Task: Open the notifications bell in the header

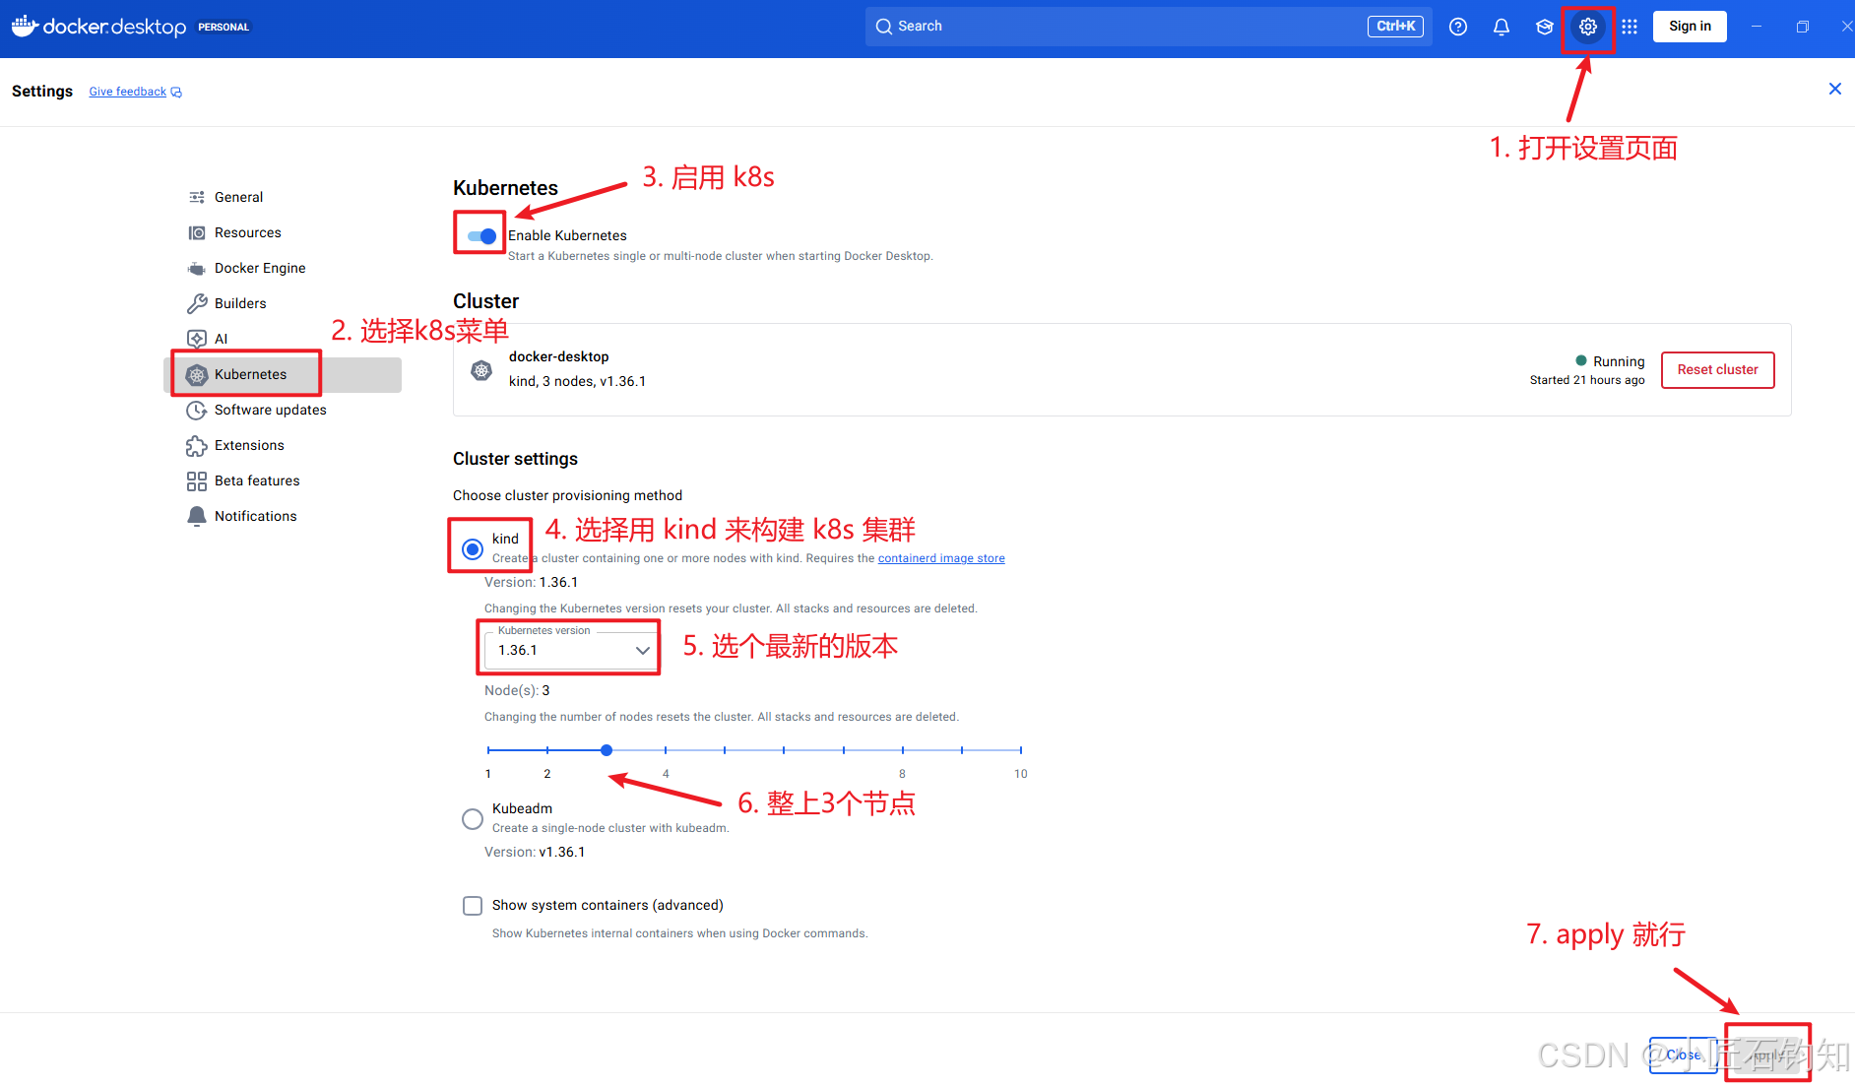Action: tap(1502, 27)
